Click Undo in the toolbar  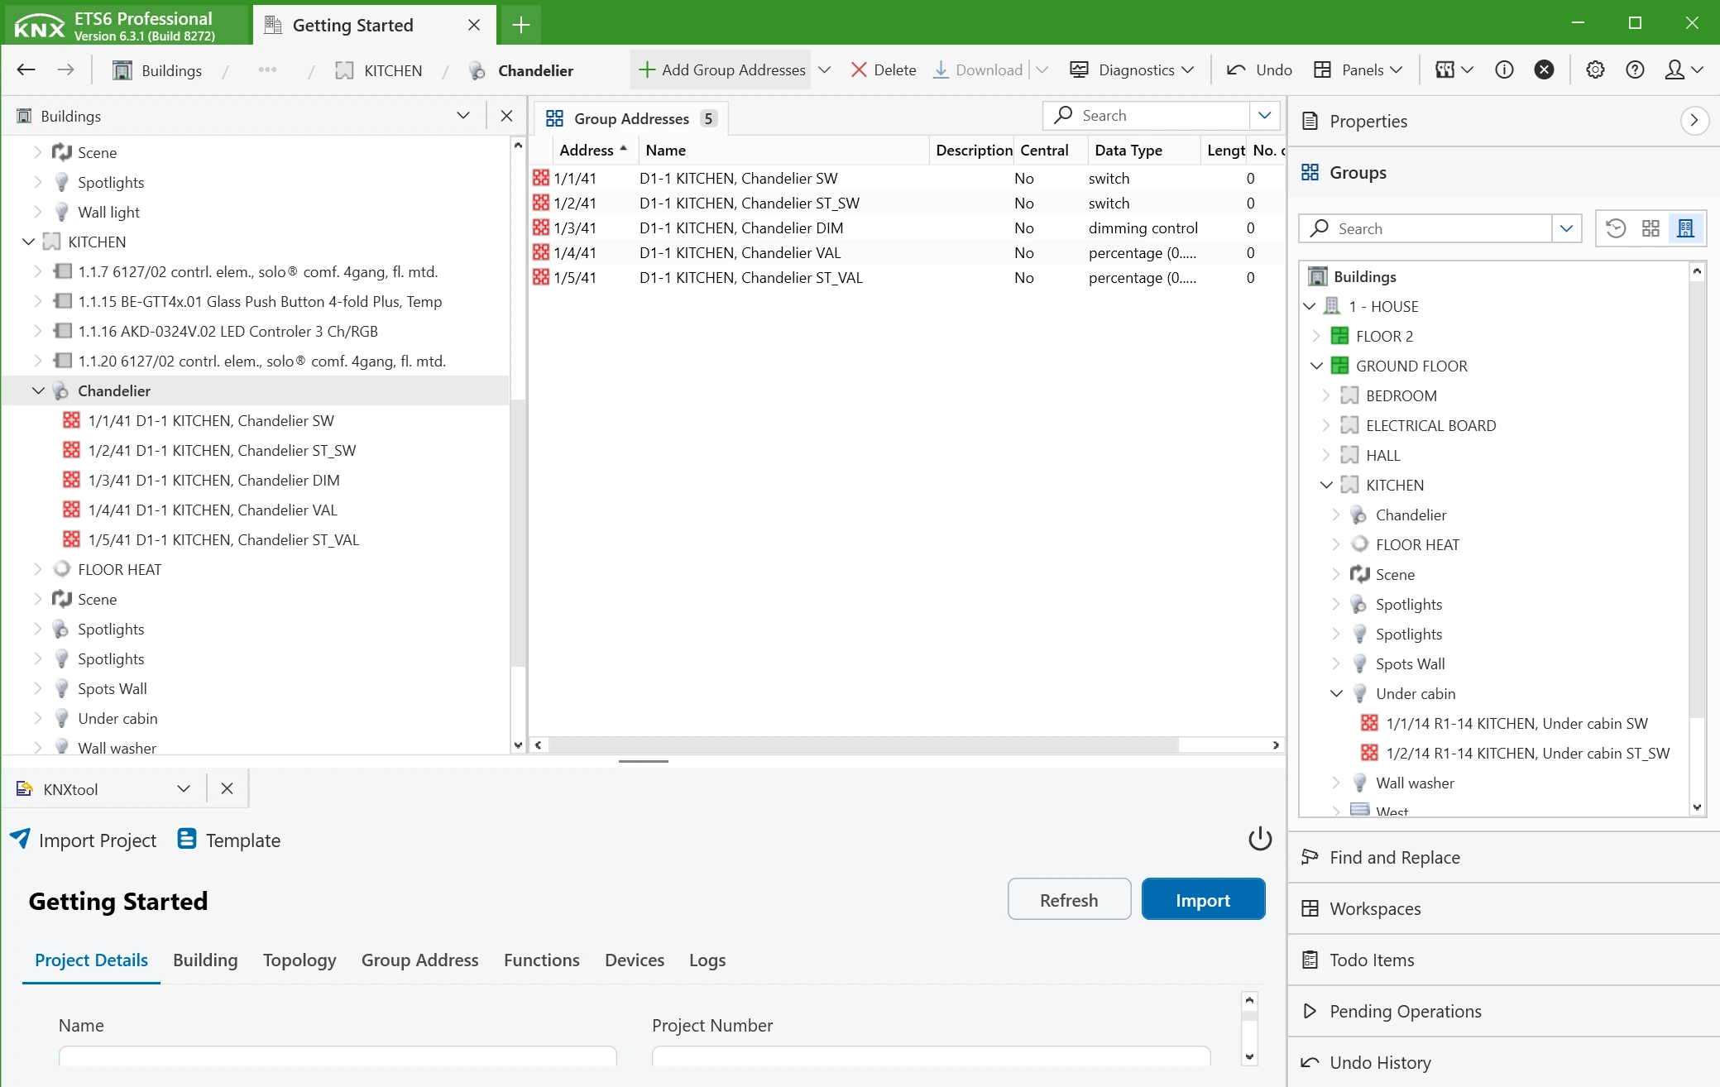1258,69
